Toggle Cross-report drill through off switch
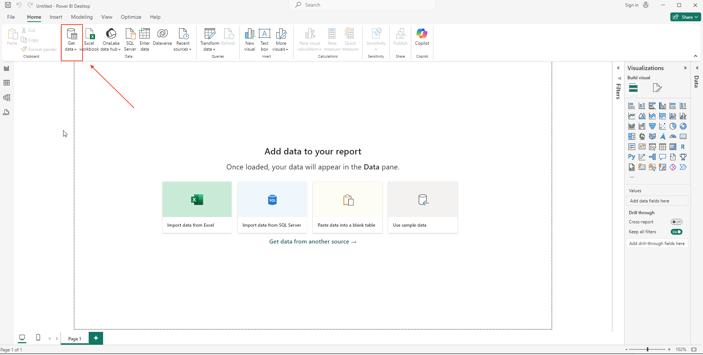Screen dimensions: 703x355 (x=676, y=222)
